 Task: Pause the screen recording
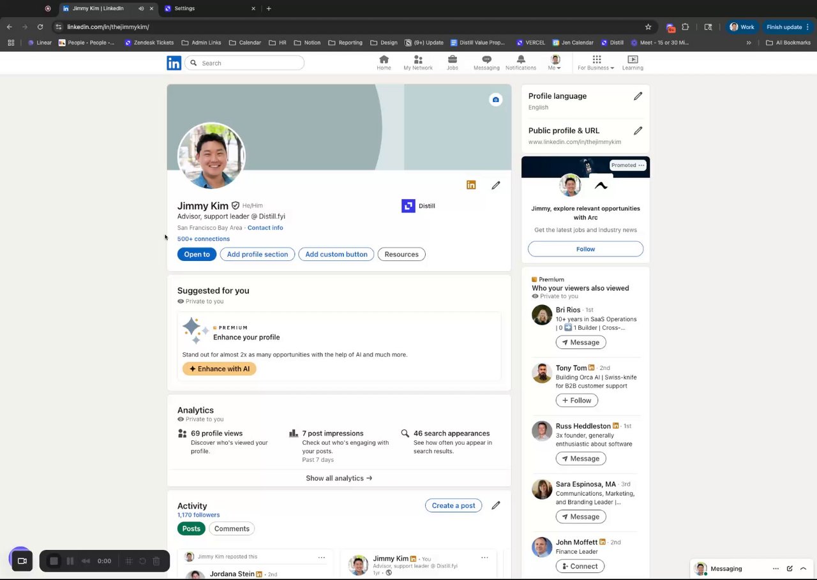(x=70, y=561)
